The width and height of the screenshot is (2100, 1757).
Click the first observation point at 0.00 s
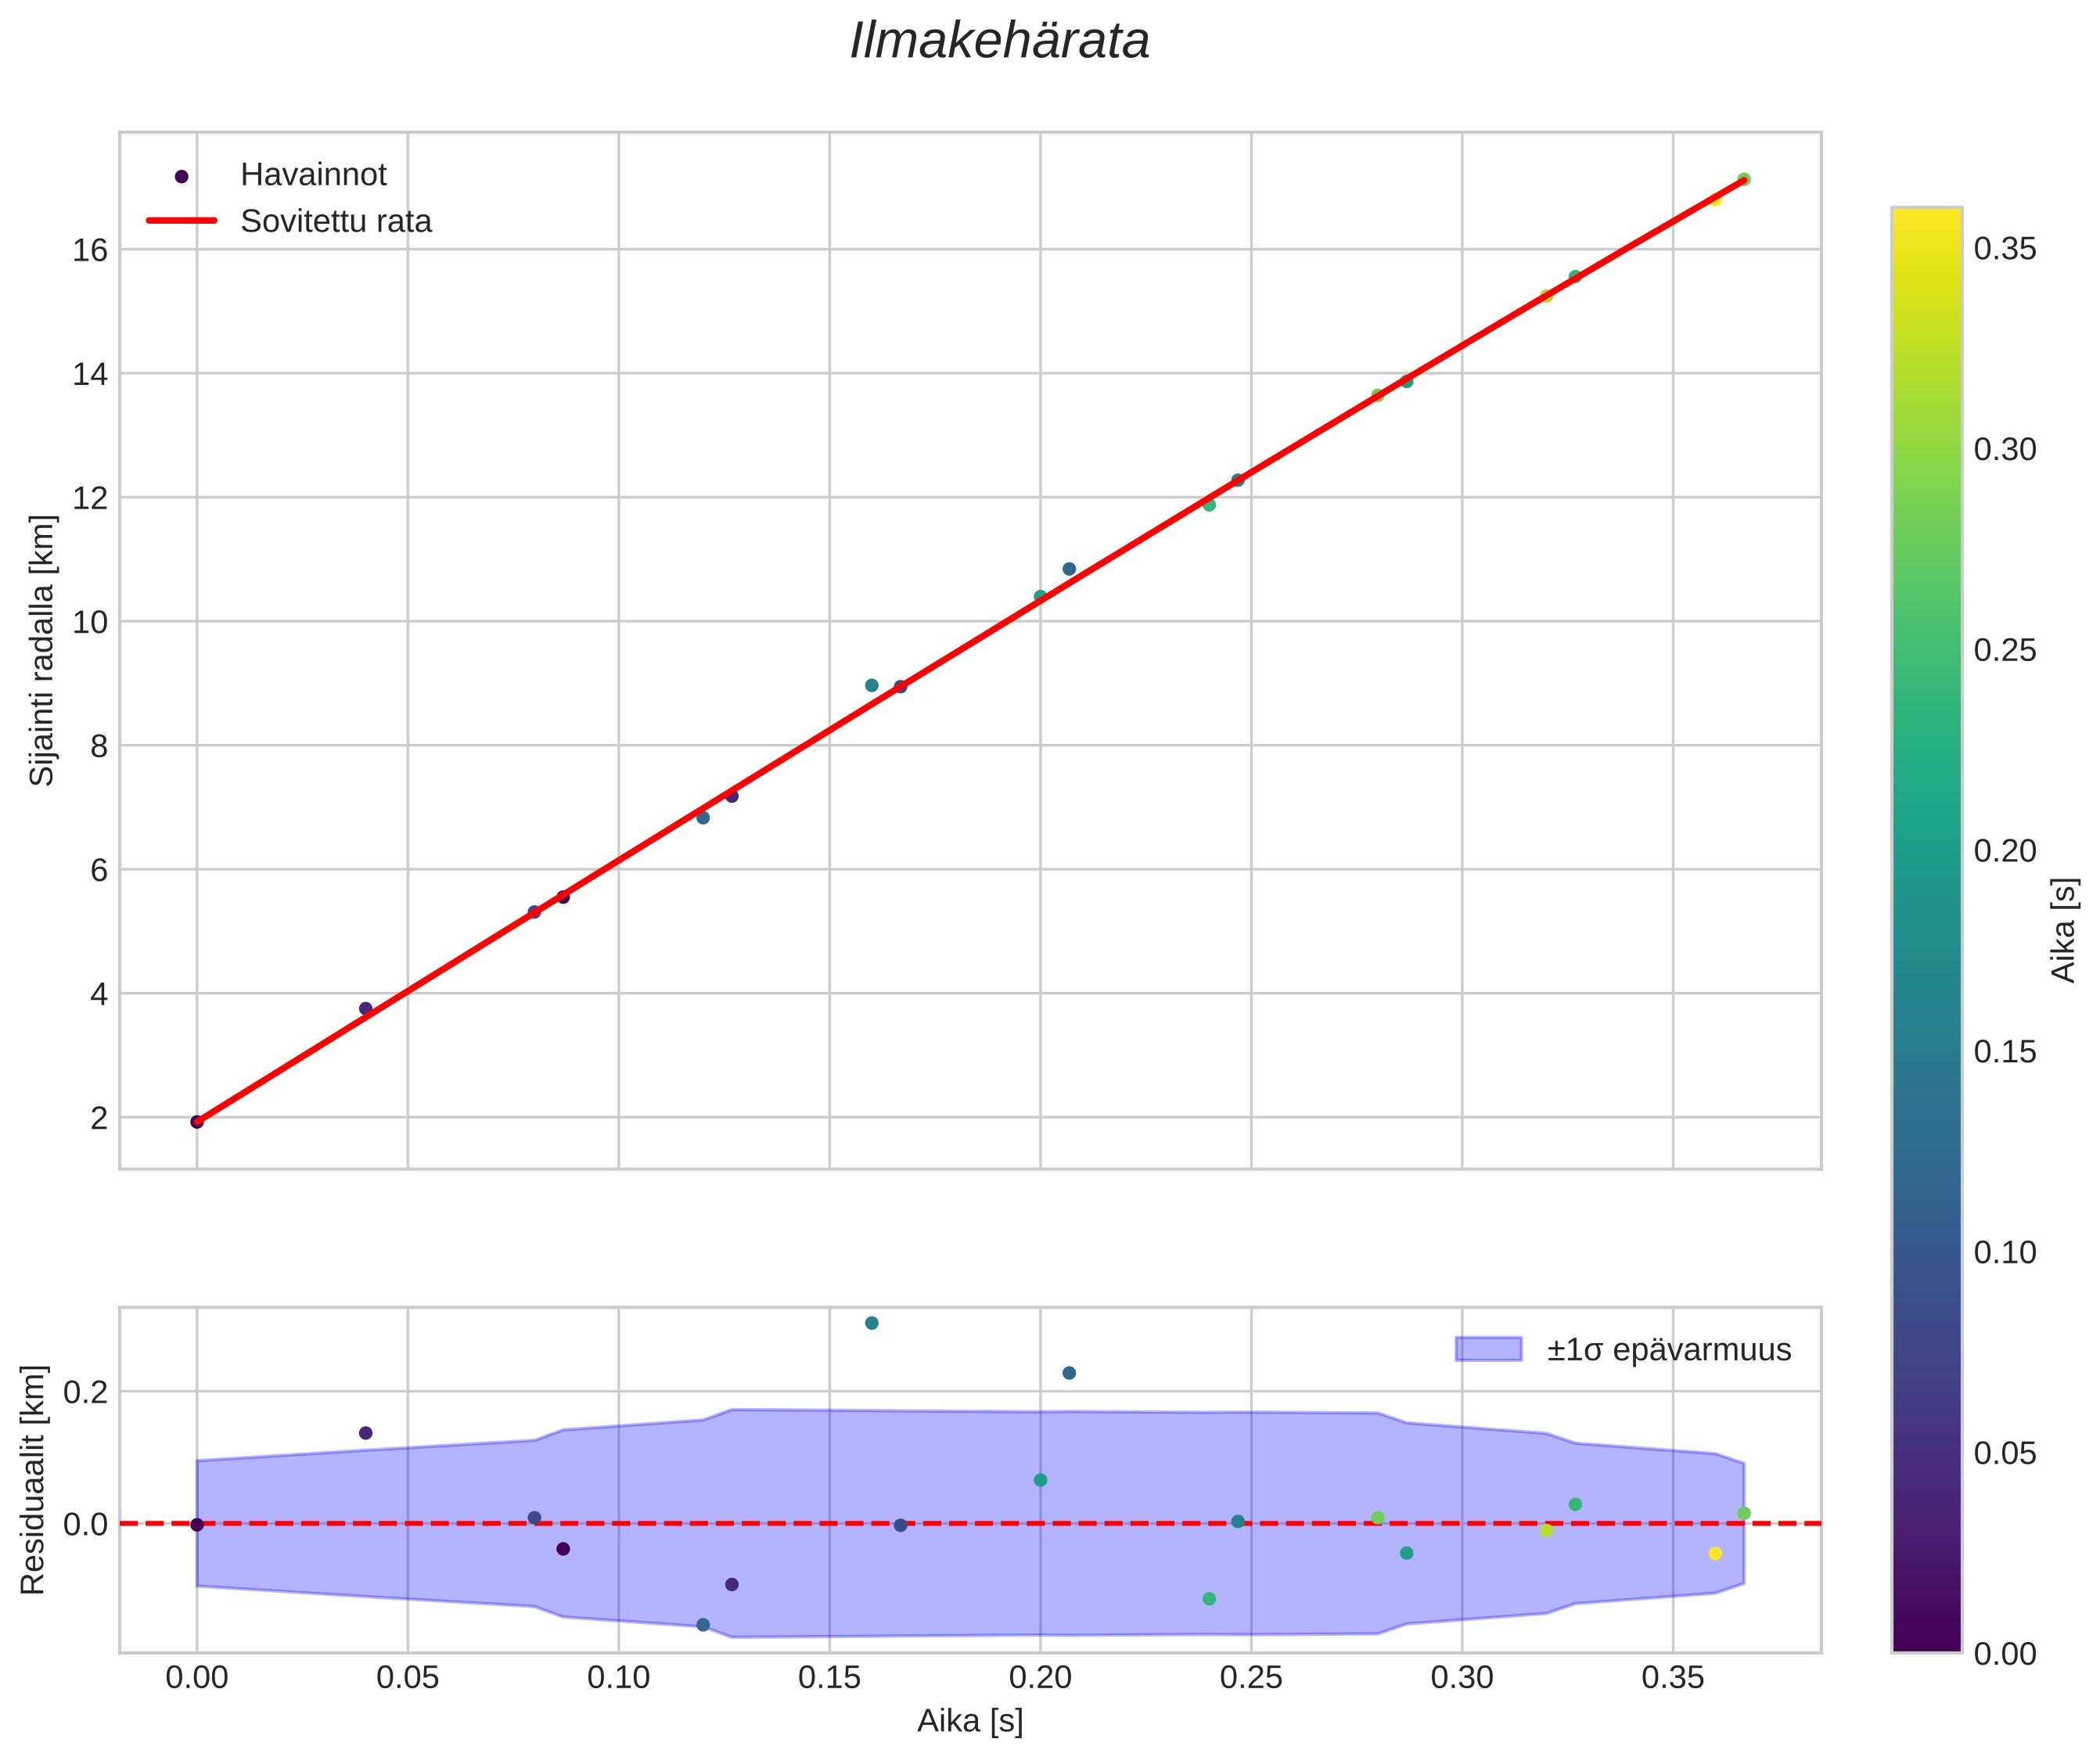click(x=197, y=1122)
